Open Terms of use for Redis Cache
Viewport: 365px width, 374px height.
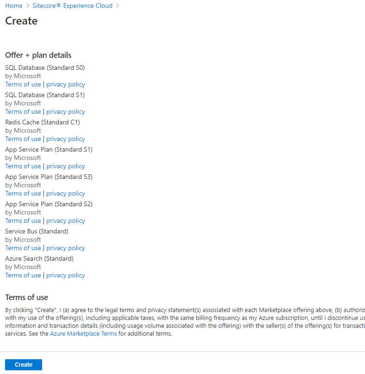(23, 139)
